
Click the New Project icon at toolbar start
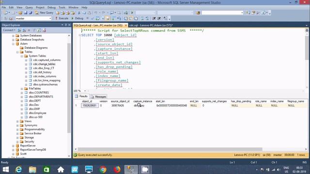5,13
